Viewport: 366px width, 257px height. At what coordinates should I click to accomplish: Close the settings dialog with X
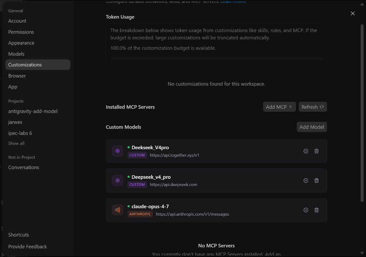click(x=353, y=14)
